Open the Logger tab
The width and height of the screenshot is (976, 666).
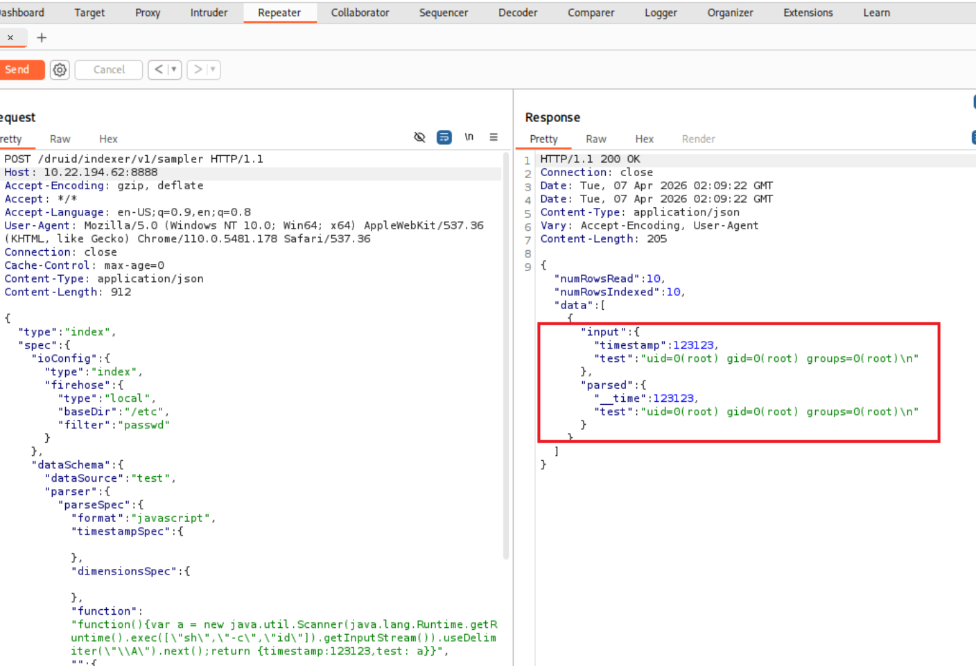pos(661,12)
